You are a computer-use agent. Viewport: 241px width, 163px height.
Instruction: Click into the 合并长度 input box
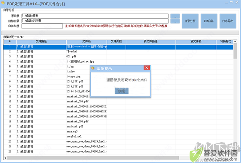[x=42, y=26]
